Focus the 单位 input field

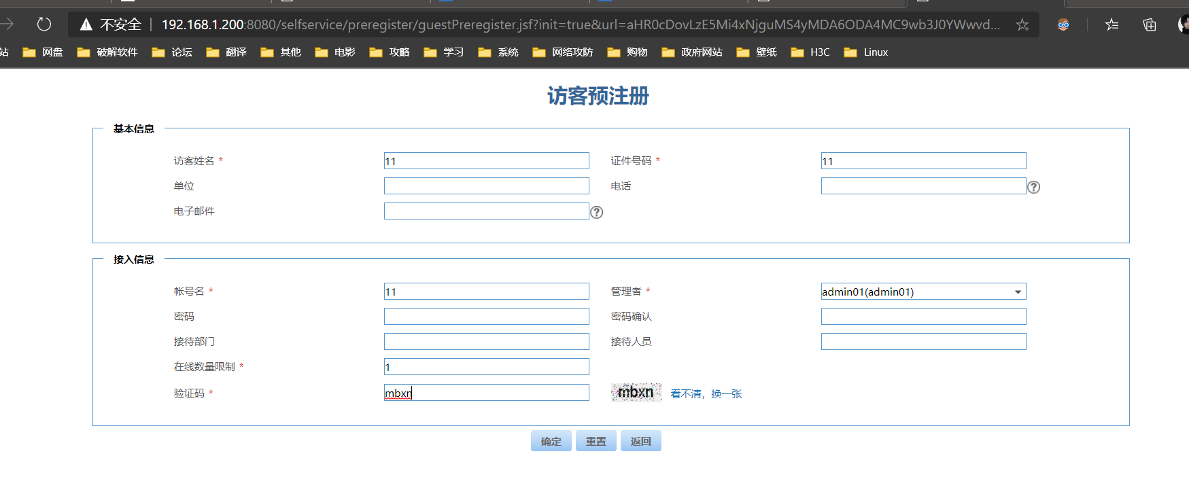tap(487, 186)
